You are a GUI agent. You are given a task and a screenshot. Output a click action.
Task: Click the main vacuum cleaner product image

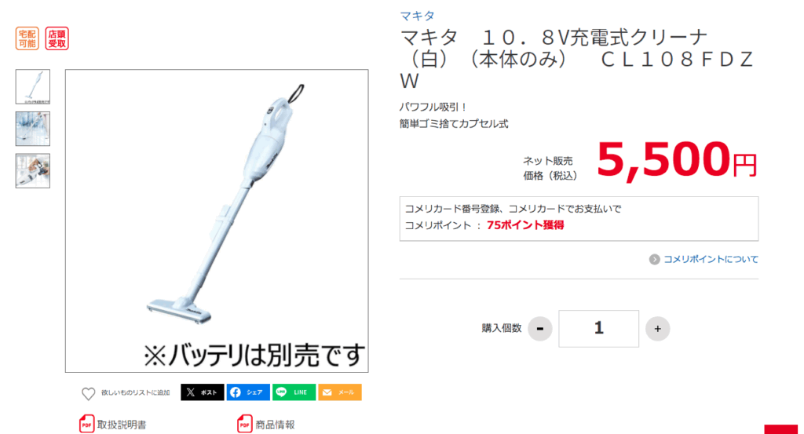(217, 221)
